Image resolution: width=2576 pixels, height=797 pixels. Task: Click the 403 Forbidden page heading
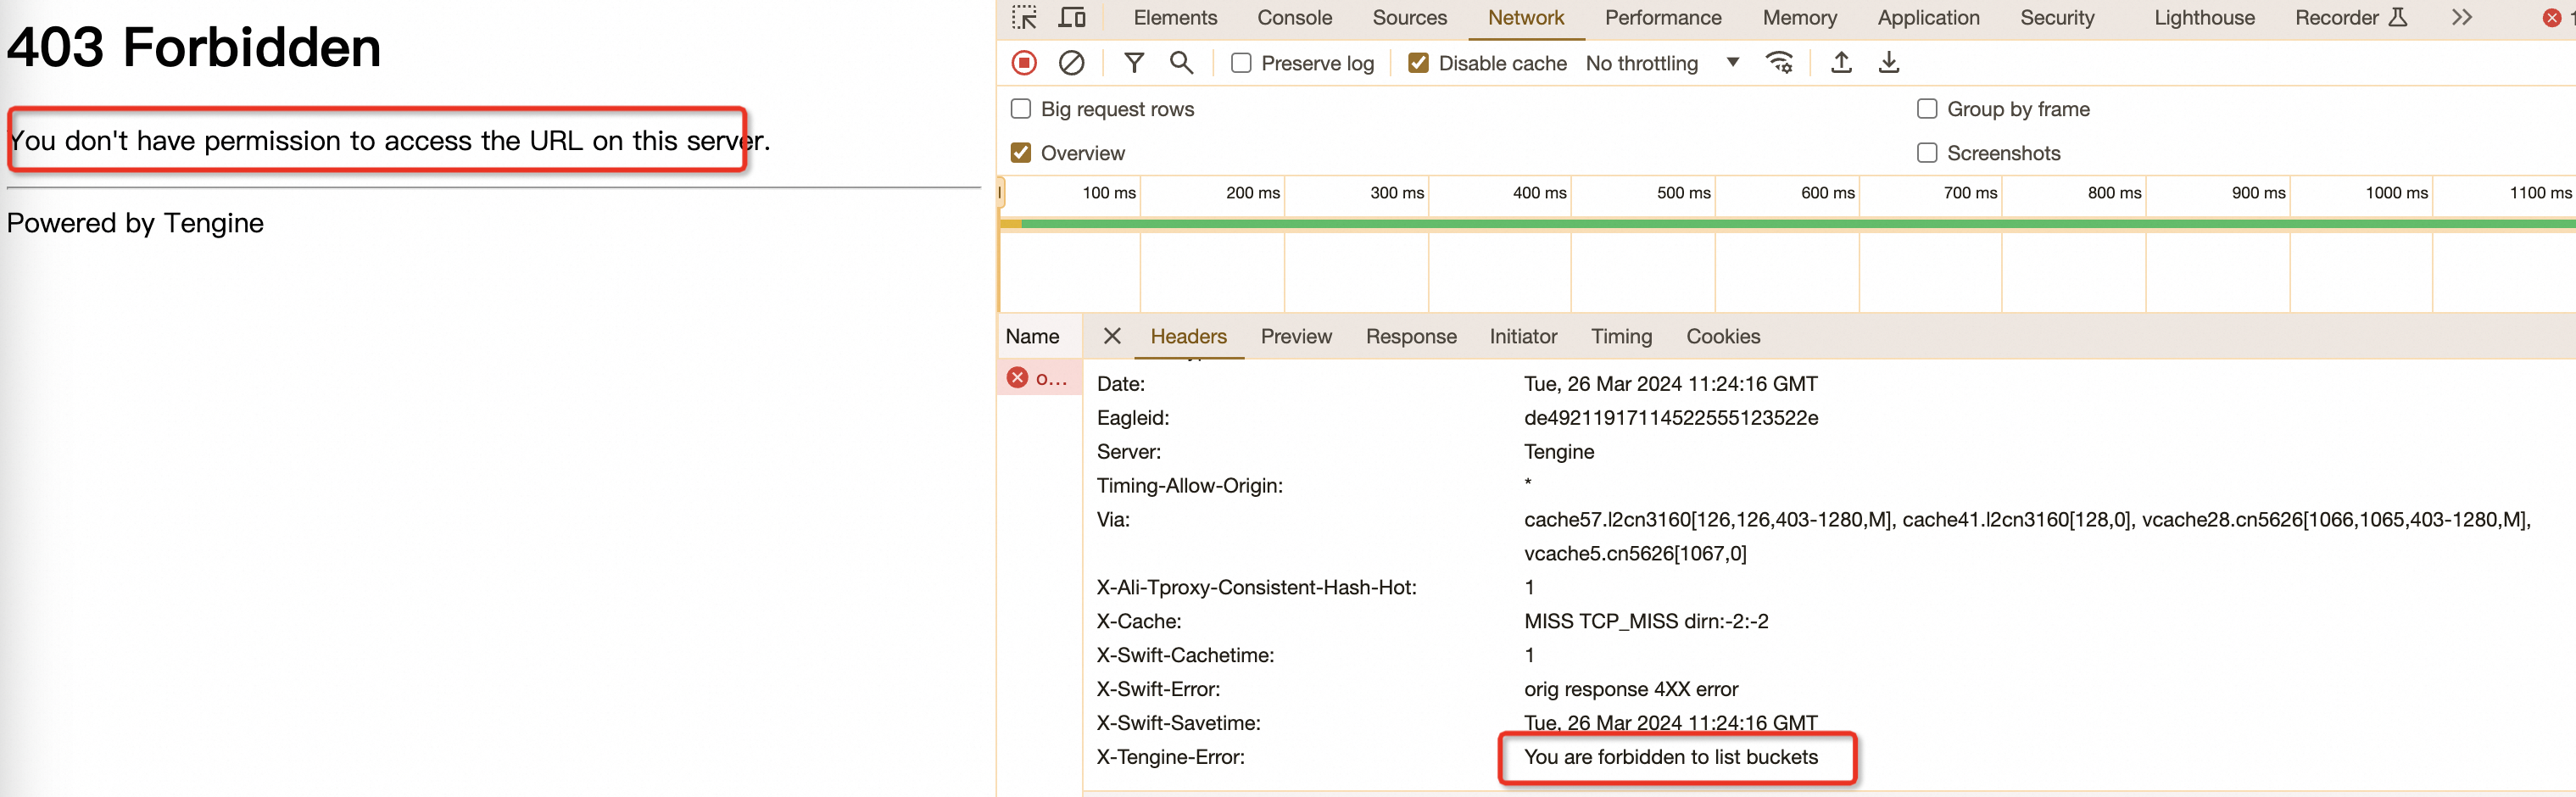[x=194, y=47]
